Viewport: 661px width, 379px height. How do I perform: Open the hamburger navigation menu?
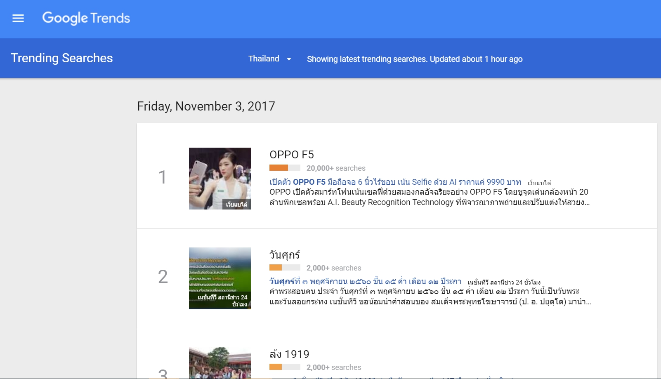tap(18, 18)
